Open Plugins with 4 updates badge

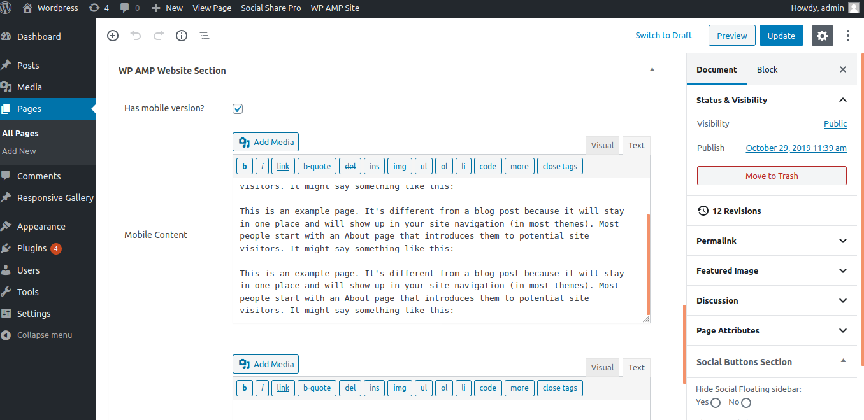pos(48,248)
